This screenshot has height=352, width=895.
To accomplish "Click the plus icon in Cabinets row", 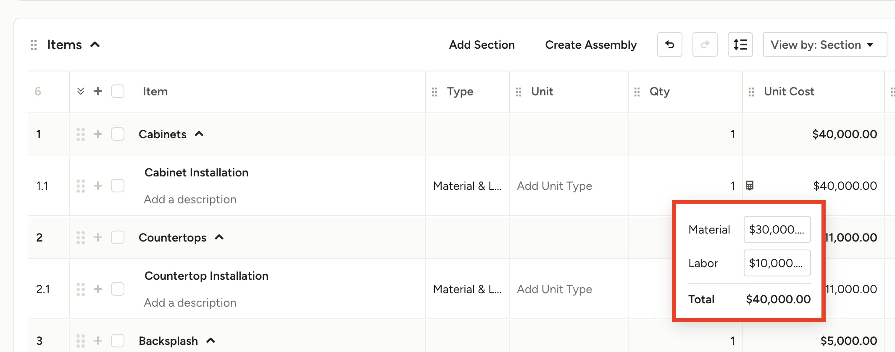I will pos(98,134).
